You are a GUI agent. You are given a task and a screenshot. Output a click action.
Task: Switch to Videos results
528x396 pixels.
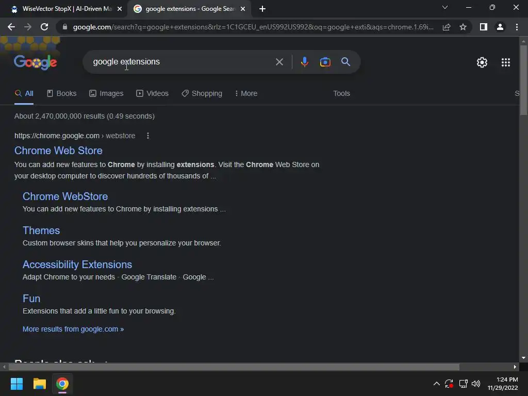152,94
